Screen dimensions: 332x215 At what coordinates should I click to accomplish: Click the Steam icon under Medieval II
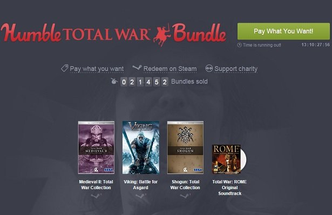[x=96, y=196]
